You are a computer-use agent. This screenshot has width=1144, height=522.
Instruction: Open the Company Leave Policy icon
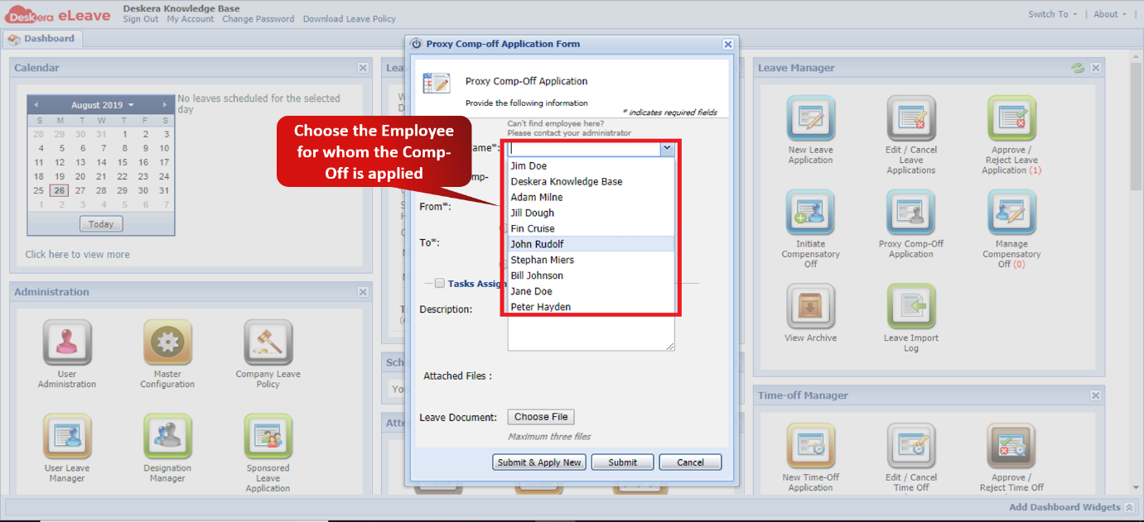268,343
